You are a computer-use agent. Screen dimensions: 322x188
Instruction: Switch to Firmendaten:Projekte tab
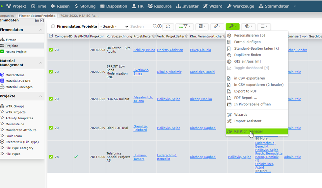coord(37,15)
